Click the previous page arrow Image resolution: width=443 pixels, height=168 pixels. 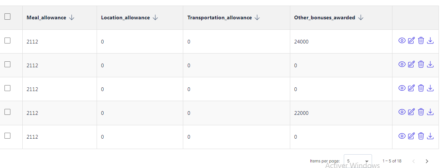pos(414,161)
